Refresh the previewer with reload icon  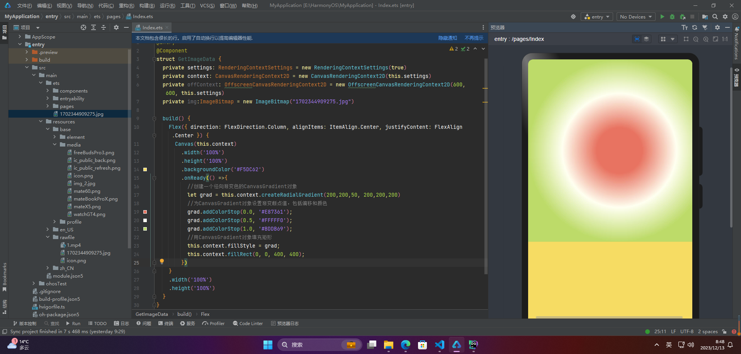tap(695, 27)
